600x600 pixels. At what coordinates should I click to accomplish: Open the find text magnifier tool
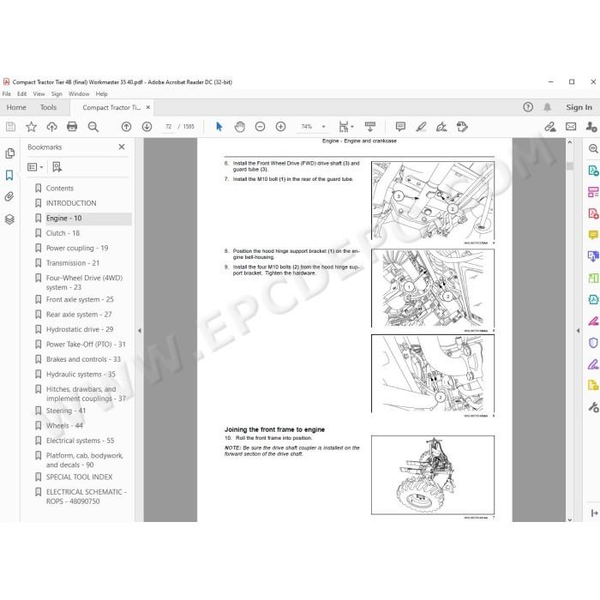(93, 127)
